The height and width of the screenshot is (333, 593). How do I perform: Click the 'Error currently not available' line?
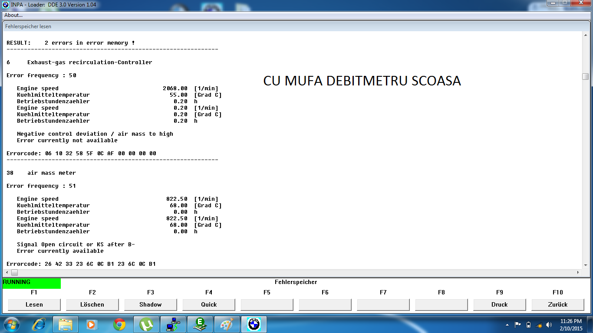pyautogui.click(x=67, y=140)
